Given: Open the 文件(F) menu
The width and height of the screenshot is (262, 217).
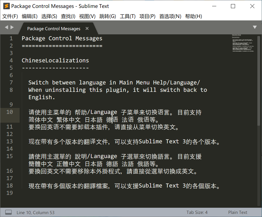Looking at the screenshot, I should 10,16.
